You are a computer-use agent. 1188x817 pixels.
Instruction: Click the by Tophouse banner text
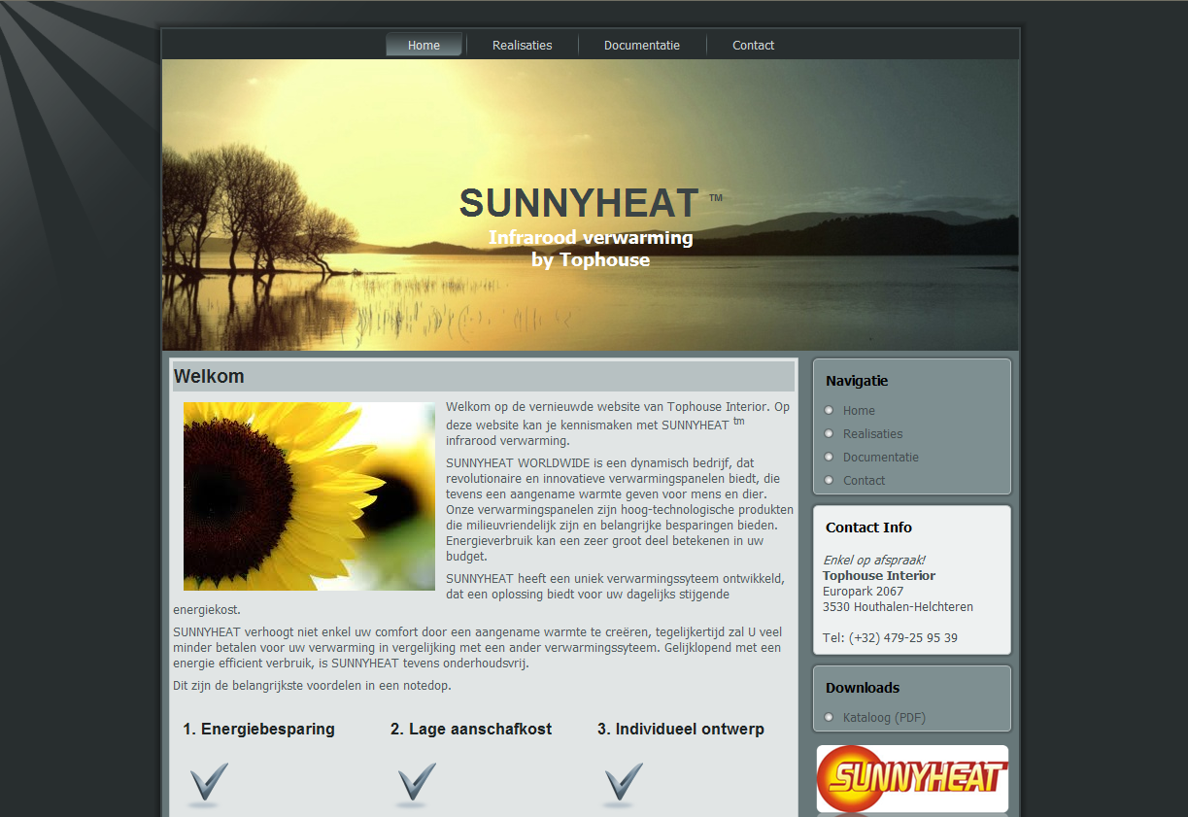[x=591, y=260]
